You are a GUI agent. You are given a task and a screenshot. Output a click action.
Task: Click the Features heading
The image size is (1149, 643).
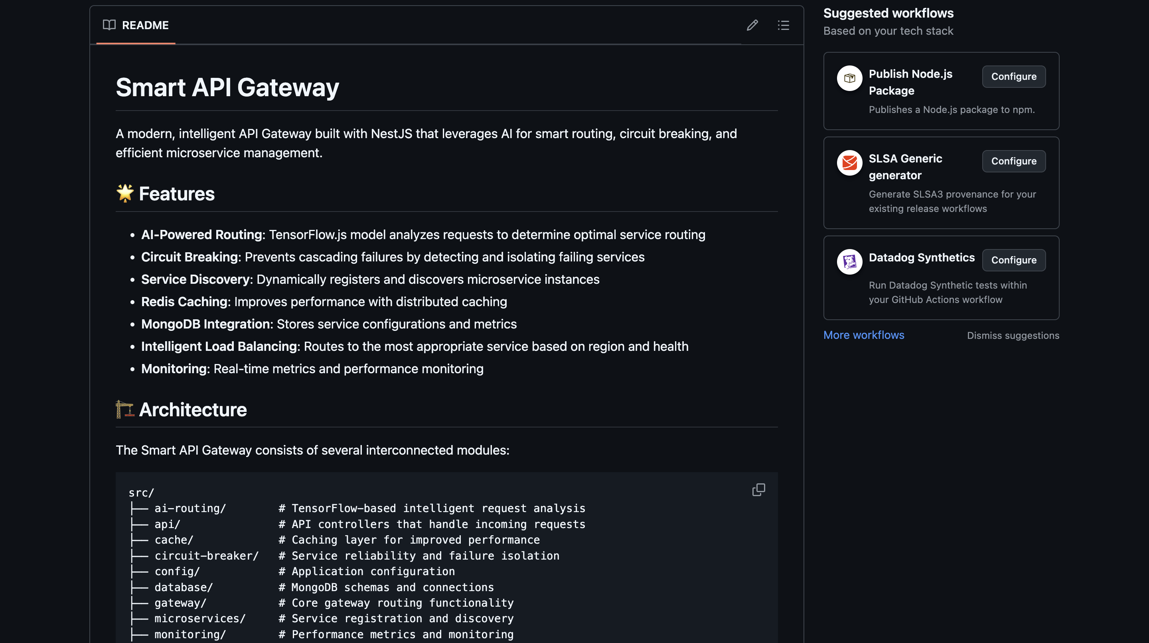pyautogui.click(x=177, y=194)
